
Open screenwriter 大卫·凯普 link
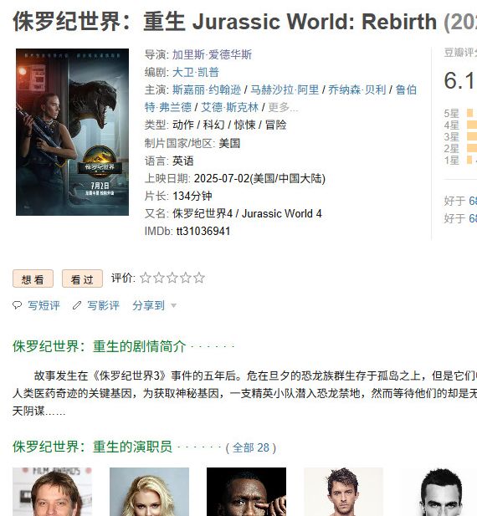[196, 72]
